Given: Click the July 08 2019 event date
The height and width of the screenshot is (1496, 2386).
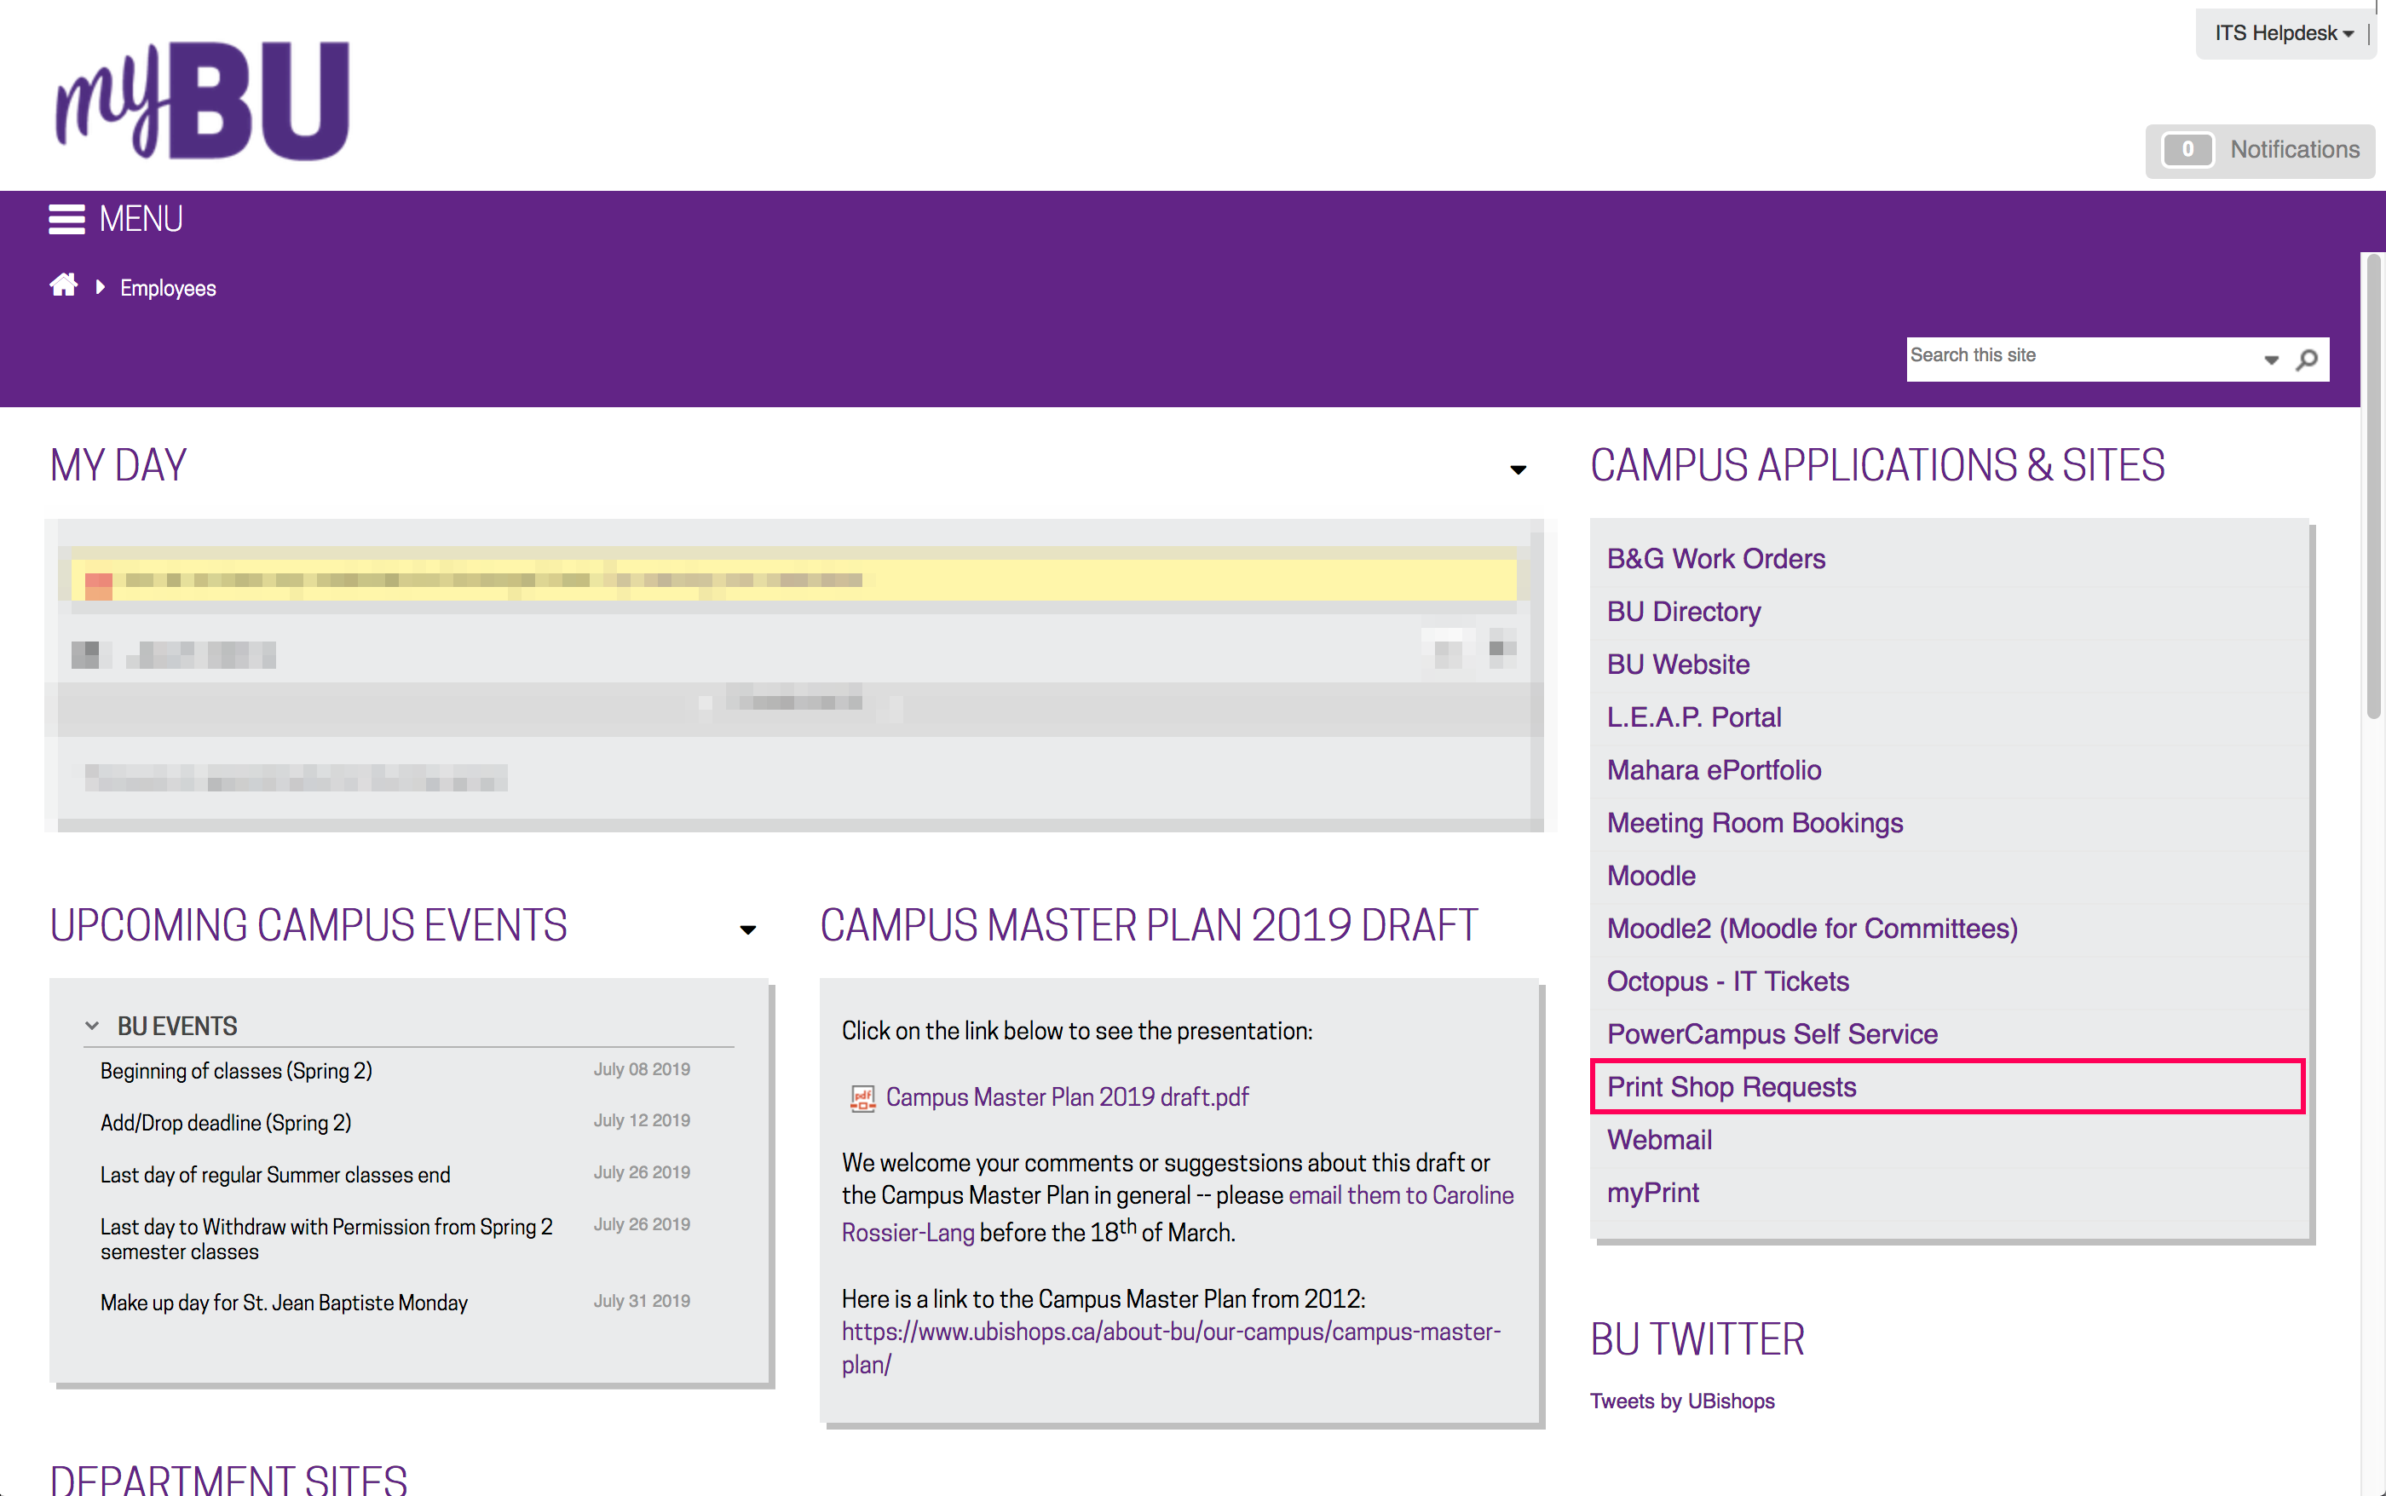Looking at the screenshot, I should pyautogui.click(x=642, y=1069).
